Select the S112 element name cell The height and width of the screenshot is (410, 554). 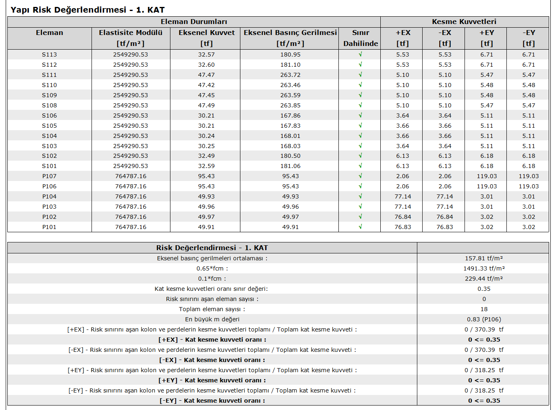click(50, 65)
